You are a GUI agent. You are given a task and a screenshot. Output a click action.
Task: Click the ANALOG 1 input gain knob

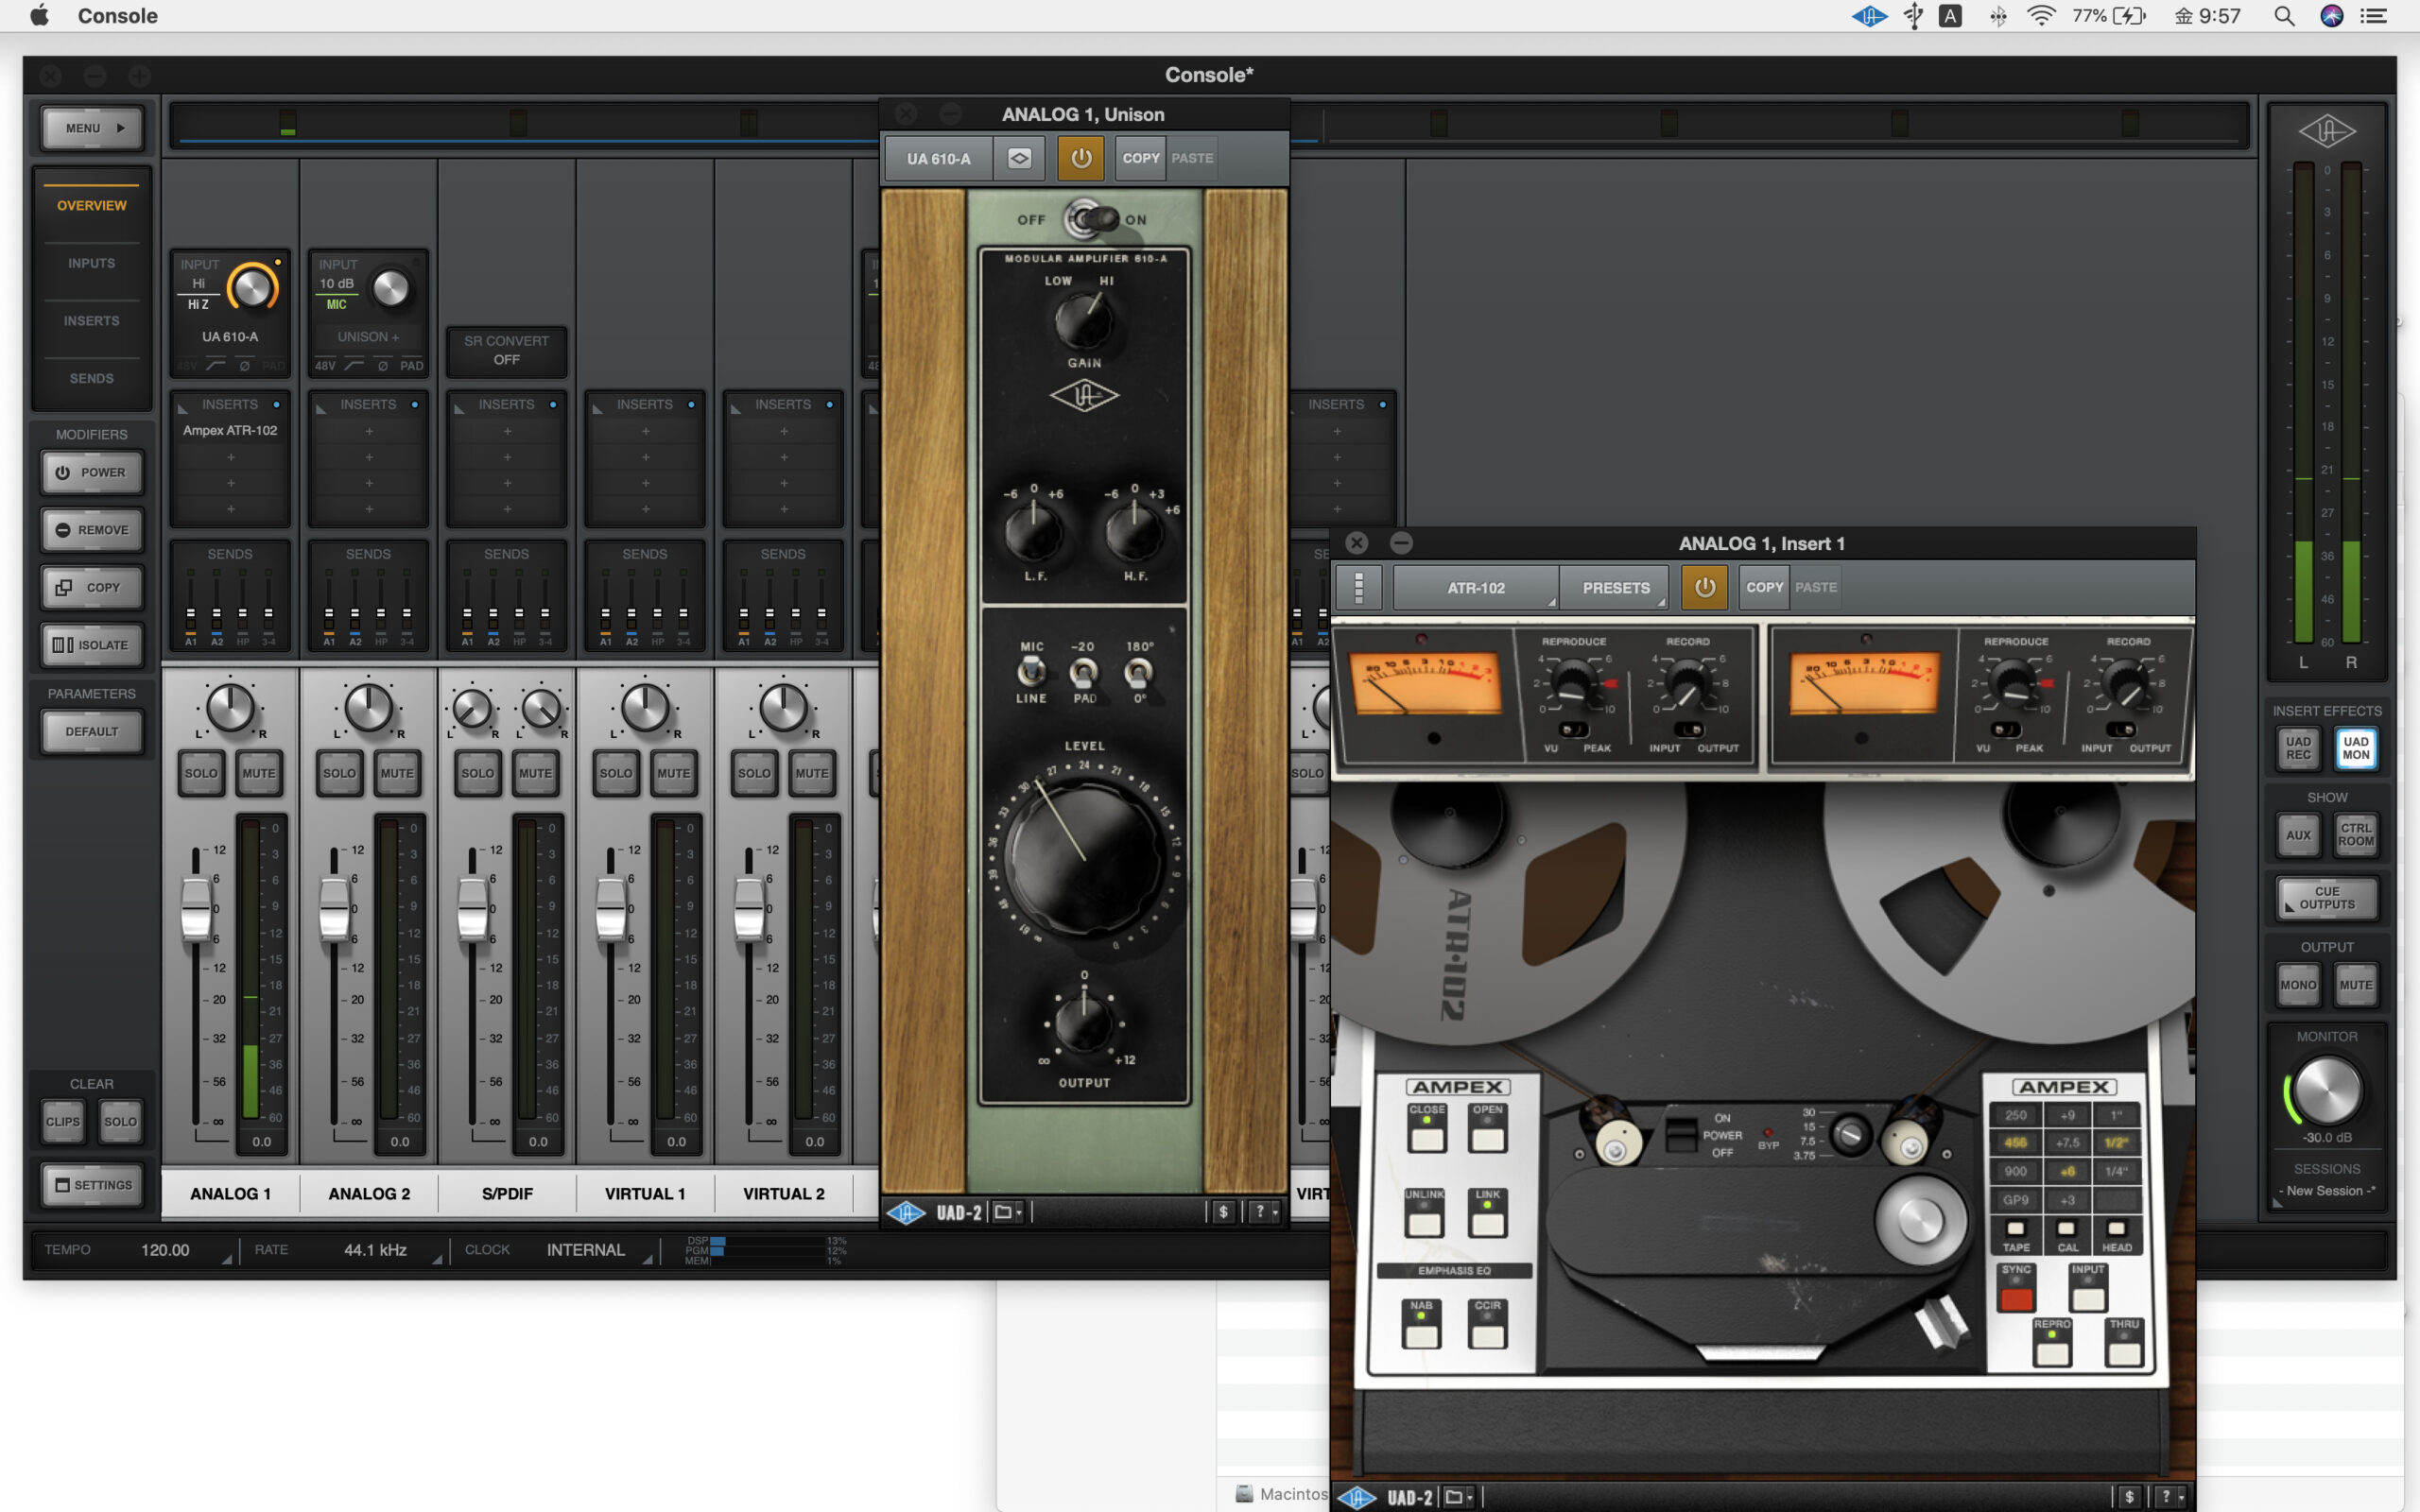click(x=252, y=289)
